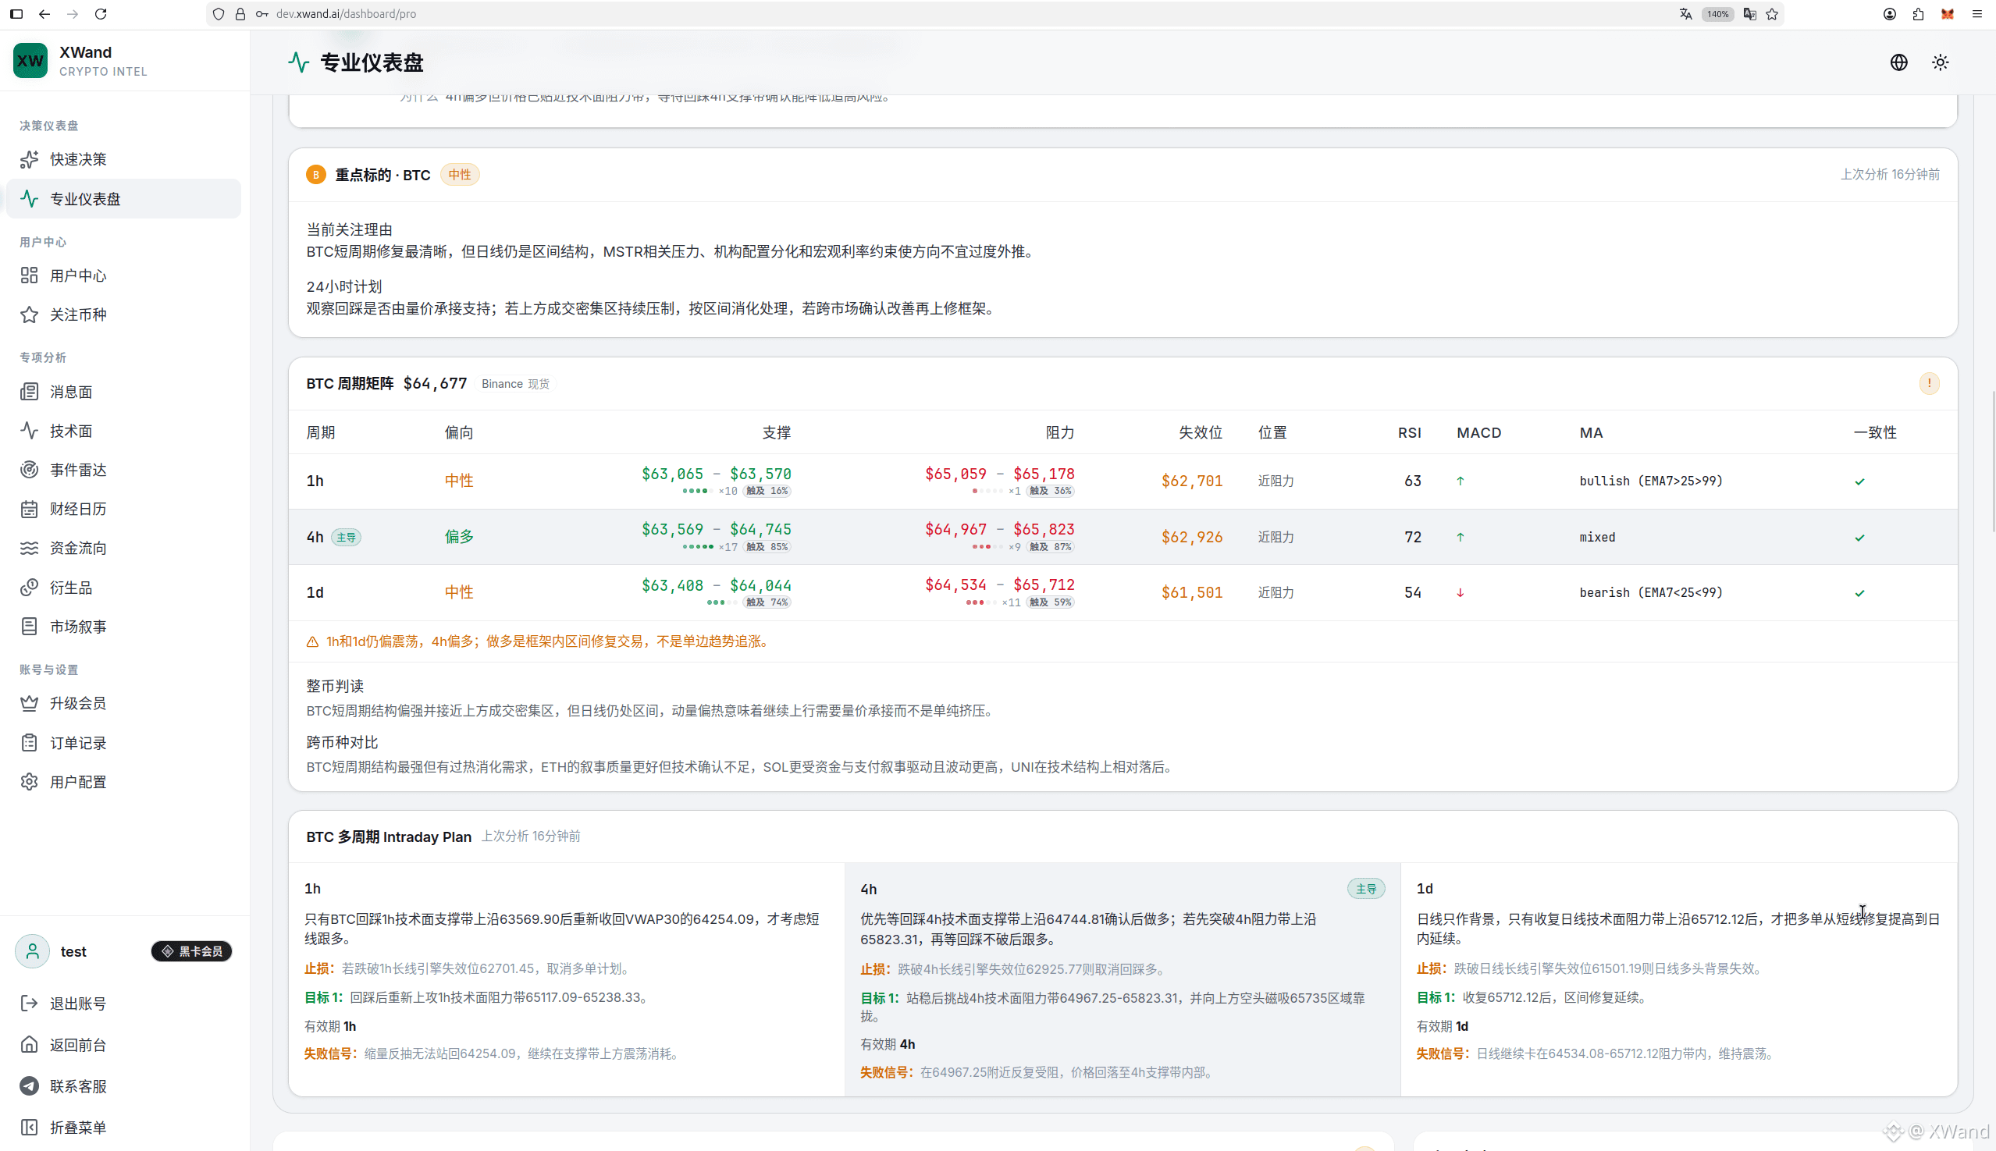Reload page with browser refresh button
1996x1151 pixels.
pyautogui.click(x=101, y=14)
